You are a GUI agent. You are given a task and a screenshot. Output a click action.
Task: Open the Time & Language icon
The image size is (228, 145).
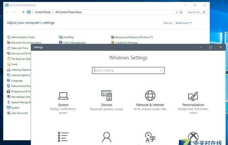[150, 137]
